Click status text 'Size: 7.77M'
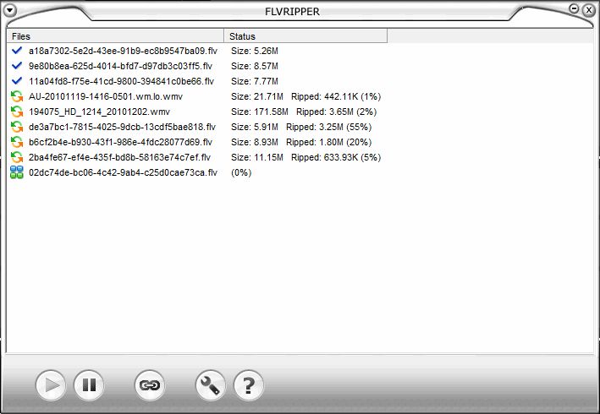The height and width of the screenshot is (414, 600). (x=255, y=81)
